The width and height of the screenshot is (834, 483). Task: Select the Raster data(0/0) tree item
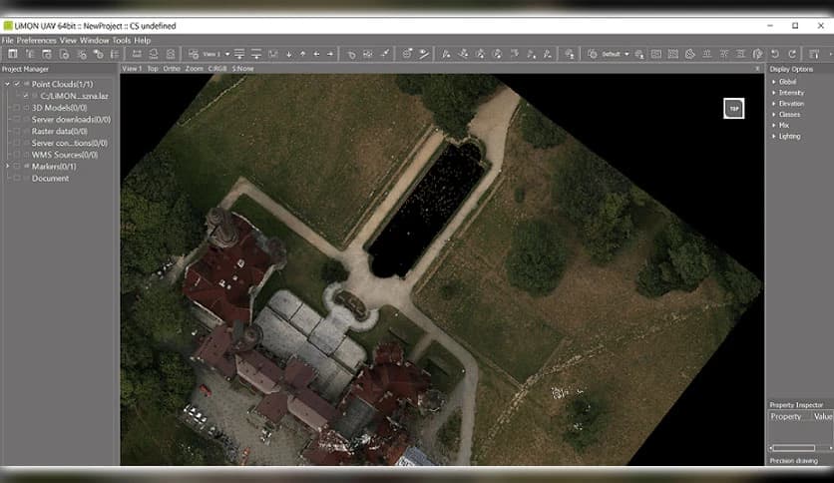60,131
